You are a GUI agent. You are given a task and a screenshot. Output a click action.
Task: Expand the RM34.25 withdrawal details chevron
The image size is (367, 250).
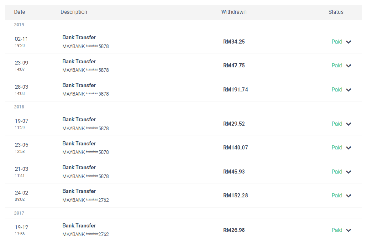pos(348,42)
